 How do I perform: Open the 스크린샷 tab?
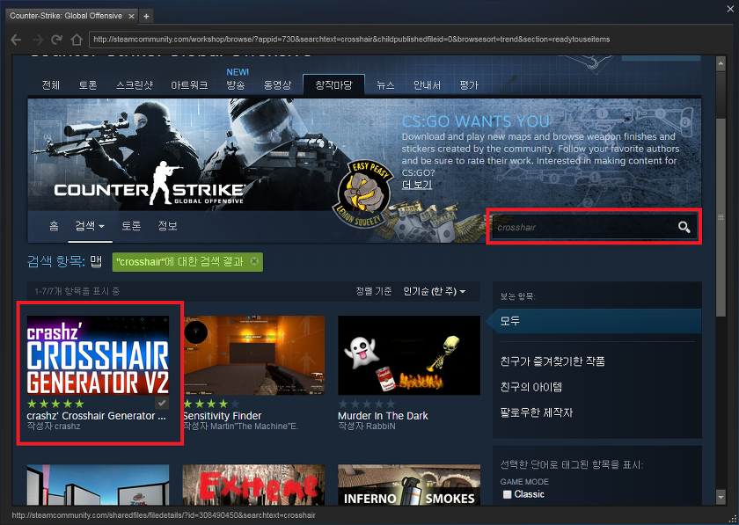click(134, 85)
